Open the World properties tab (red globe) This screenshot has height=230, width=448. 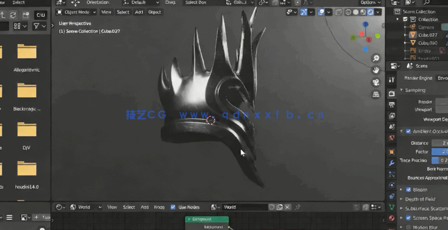pos(392,138)
